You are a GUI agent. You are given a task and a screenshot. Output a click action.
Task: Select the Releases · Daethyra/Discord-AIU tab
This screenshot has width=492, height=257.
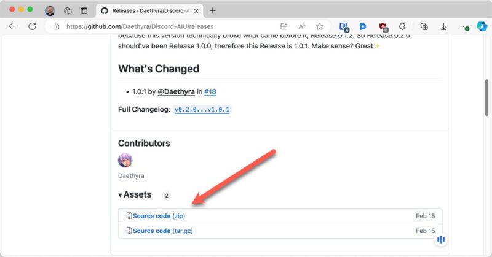click(x=149, y=10)
